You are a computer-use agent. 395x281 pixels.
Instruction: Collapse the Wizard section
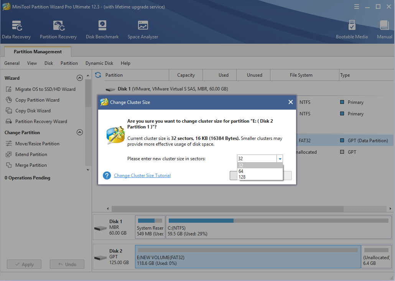click(80, 78)
